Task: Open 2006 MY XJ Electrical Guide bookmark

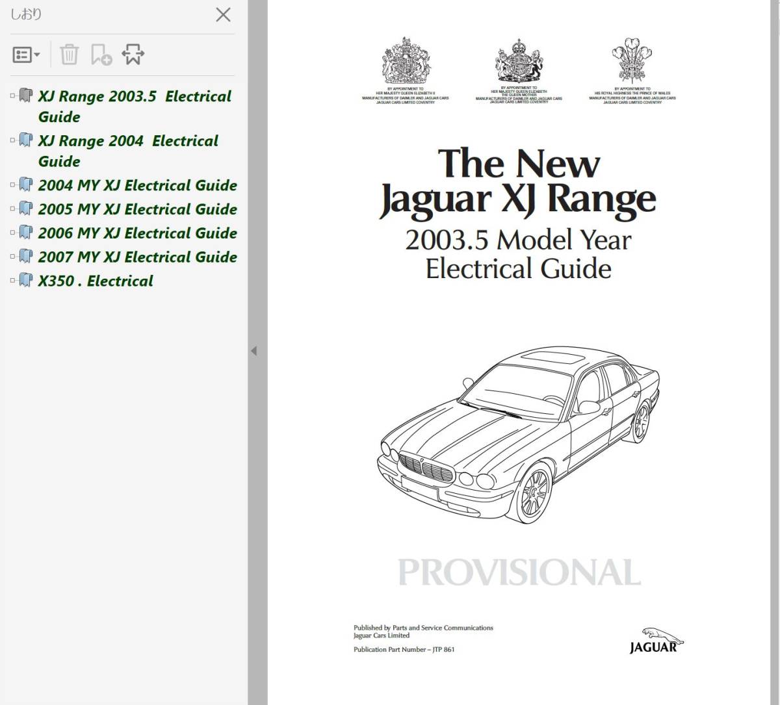Action: pos(137,233)
